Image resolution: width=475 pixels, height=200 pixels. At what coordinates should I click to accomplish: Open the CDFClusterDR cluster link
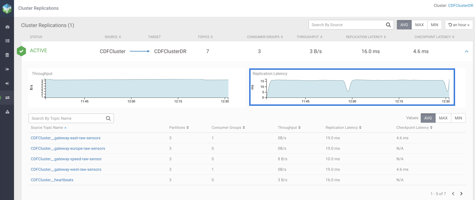[460, 6]
